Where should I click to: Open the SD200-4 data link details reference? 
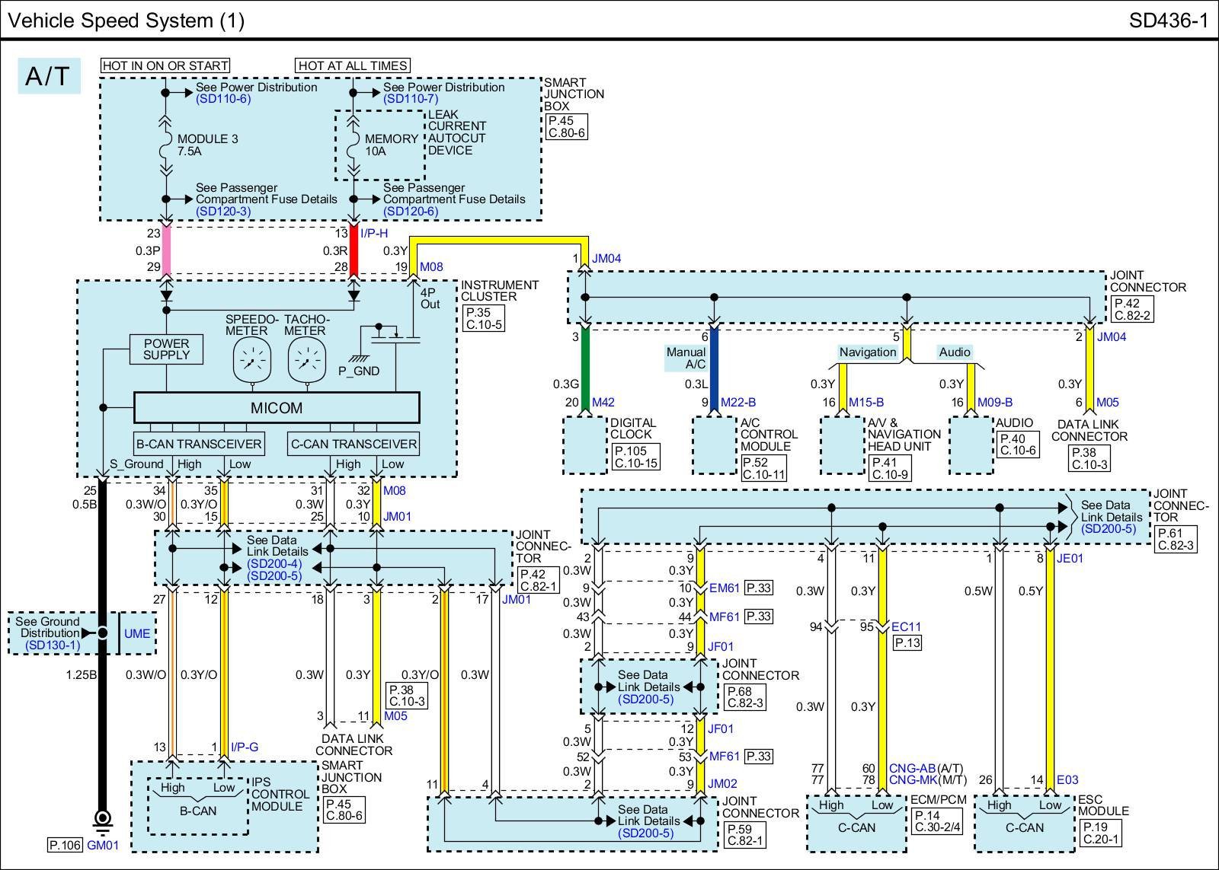[x=274, y=564]
